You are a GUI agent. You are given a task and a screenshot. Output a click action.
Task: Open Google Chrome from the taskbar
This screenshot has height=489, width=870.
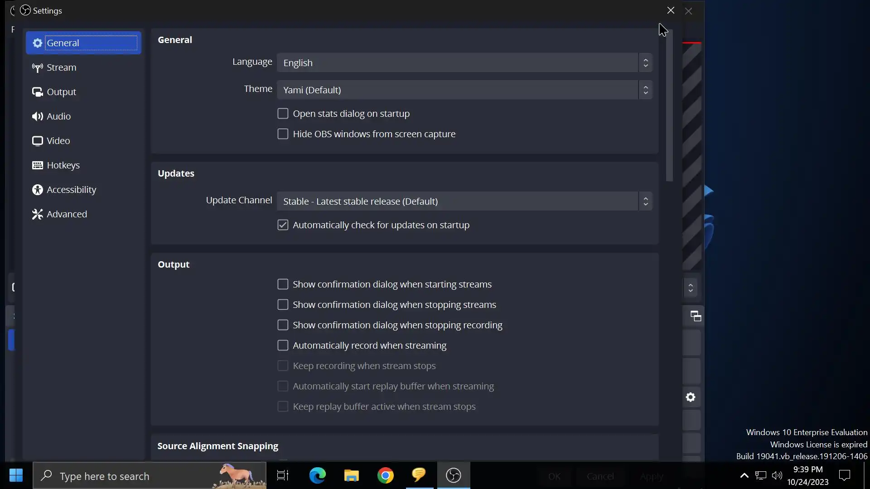pos(385,475)
